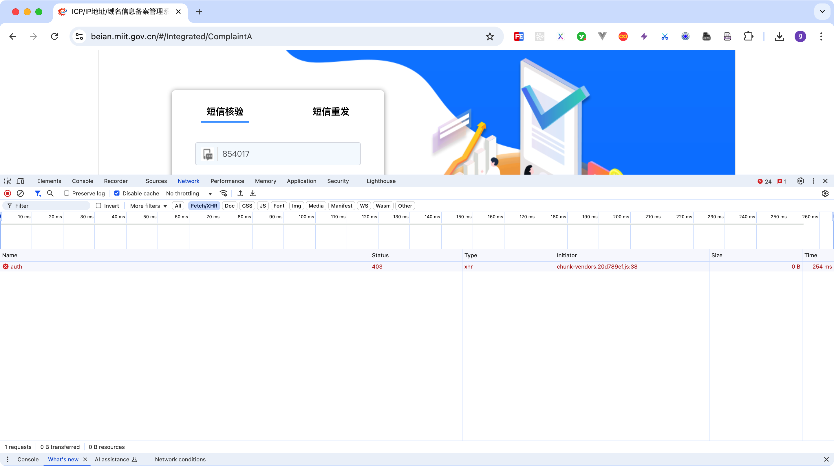Open Chrome three-dot menu
Screen dimensions: 834x466
tap(821, 36)
